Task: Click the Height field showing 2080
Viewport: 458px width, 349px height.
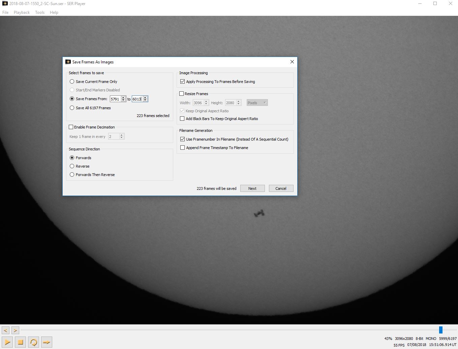Action: pos(231,103)
